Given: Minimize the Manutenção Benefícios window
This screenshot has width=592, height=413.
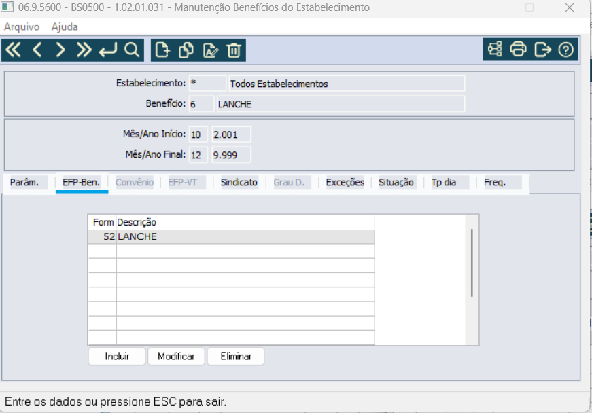Looking at the screenshot, I should [490, 7].
